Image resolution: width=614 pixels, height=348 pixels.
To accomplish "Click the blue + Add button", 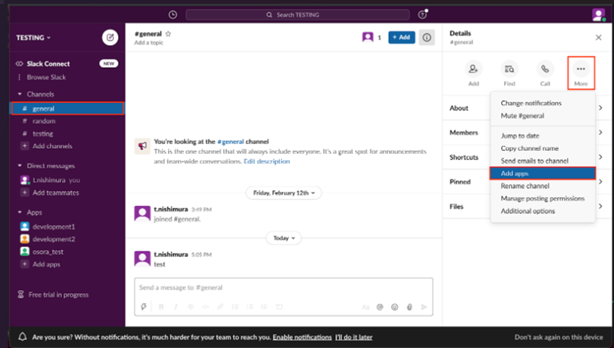I will [401, 37].
